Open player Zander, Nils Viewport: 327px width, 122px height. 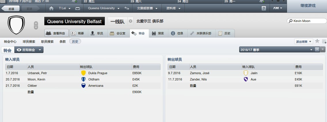tap(198, 79)
